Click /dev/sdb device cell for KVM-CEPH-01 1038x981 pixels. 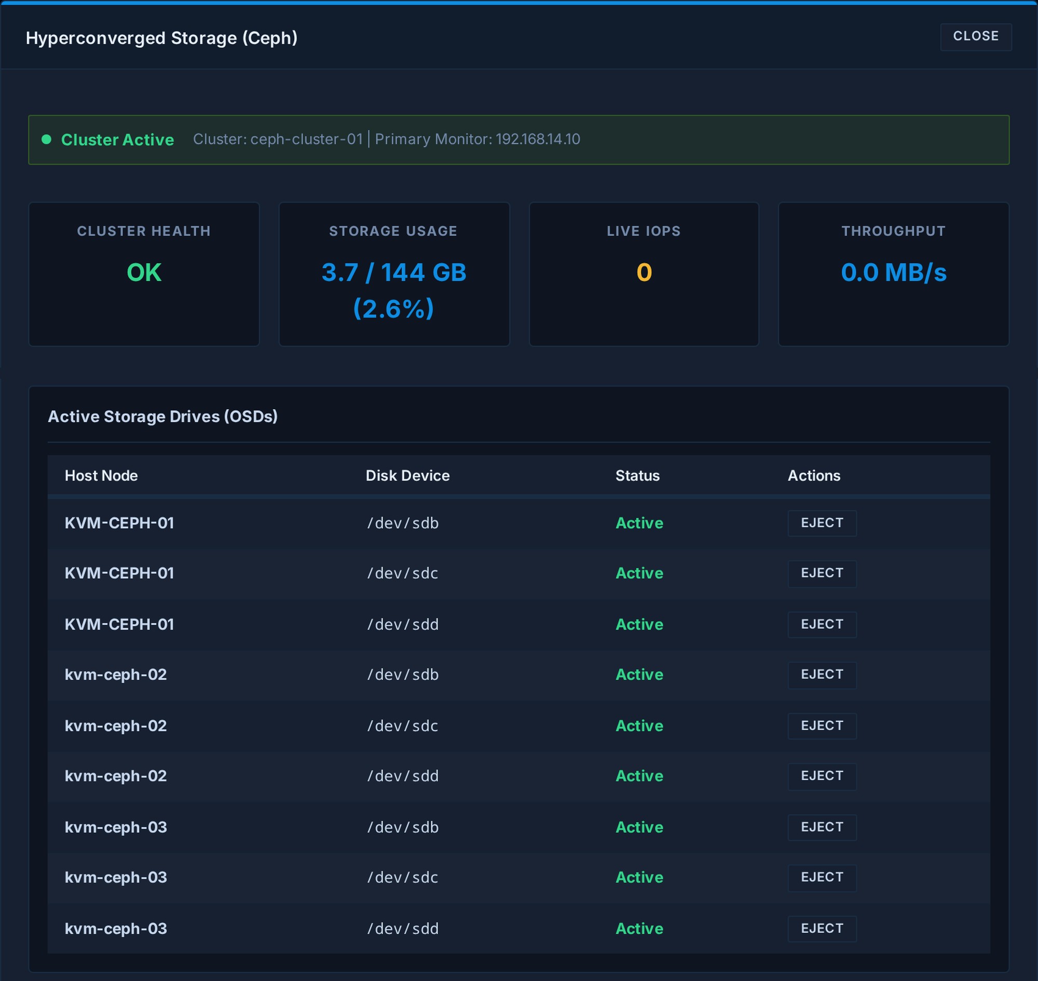click(x=403, y=523)
